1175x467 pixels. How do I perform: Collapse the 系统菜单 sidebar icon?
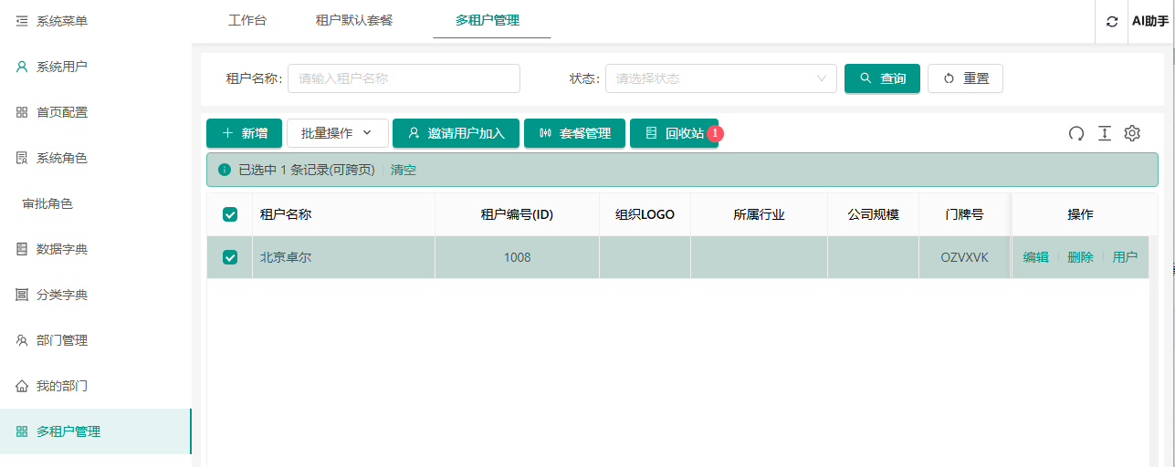pos(22,21)
